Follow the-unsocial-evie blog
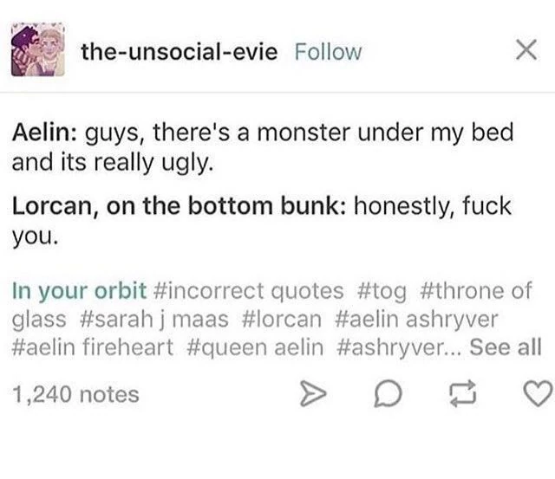This screenshot has width=555, height=479. (329, 52)
